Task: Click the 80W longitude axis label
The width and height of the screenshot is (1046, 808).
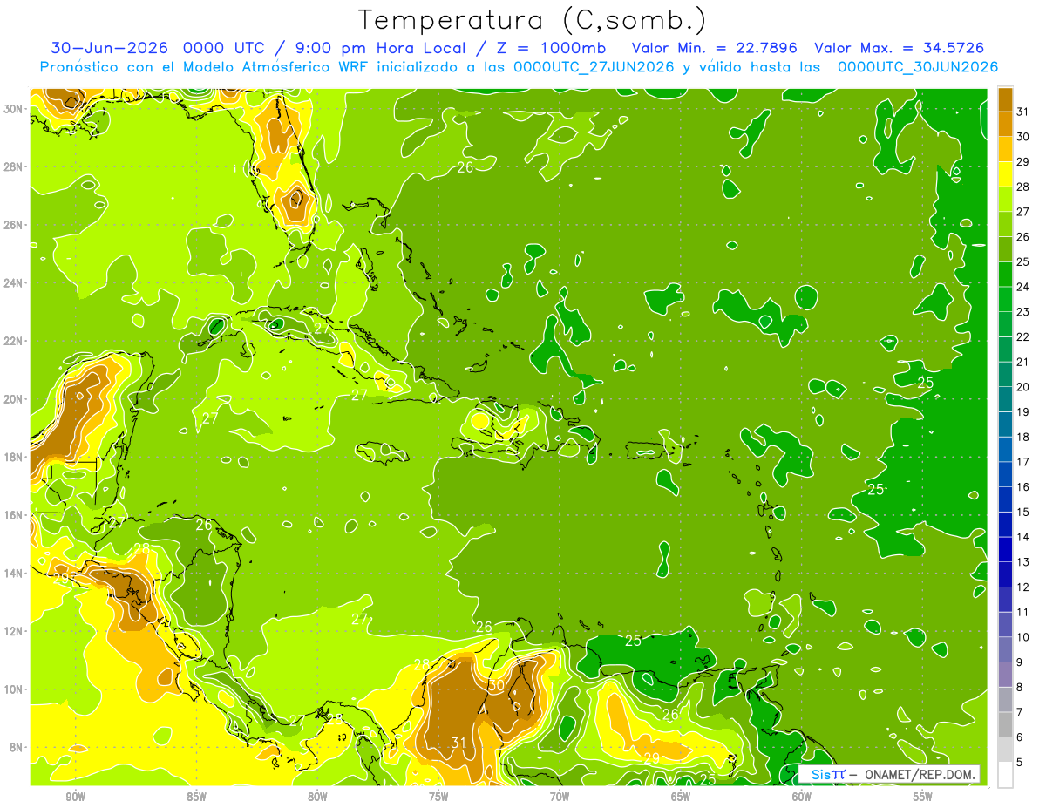Action: [317, 798]
